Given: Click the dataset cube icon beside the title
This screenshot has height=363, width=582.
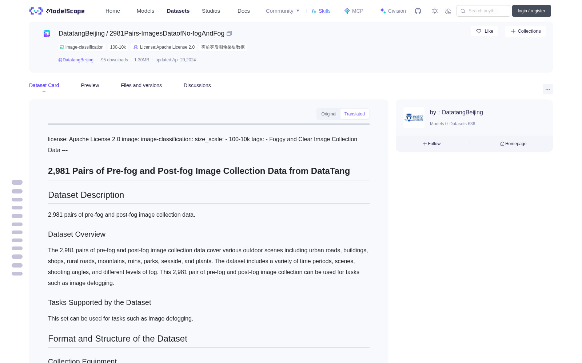Looking at the screenshot, I should point(47,33).
